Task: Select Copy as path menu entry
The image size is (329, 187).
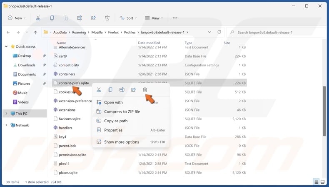Action: coord(116,121)
